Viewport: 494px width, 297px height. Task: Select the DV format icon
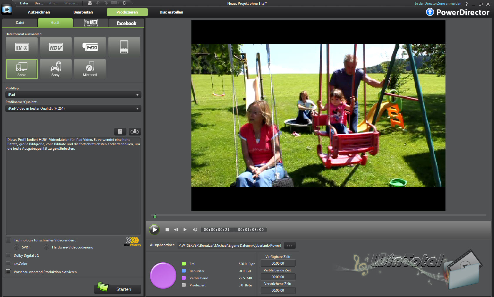[x=22, y=47]
